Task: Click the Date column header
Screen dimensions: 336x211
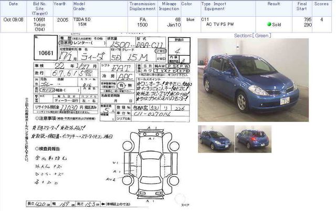Action: [x=13, y=4]
